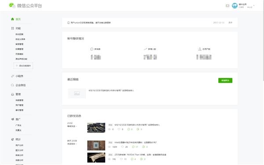
Task: Click the megaphone icon beside 推广
Action: click(12, 119)
